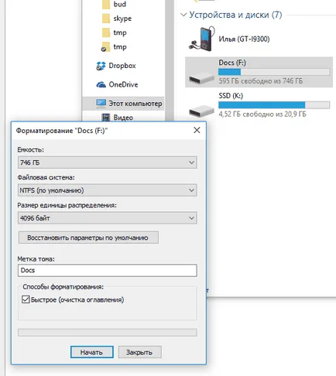Select the first tmp folder icon
336x376 pixels.
(106, 32)
